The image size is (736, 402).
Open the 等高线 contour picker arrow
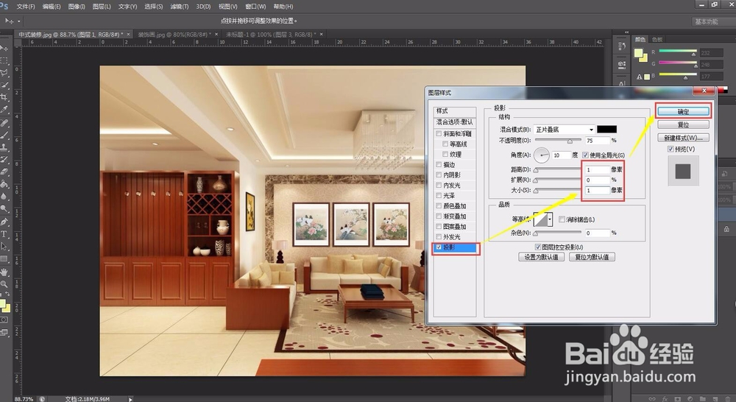coord(550,219)
